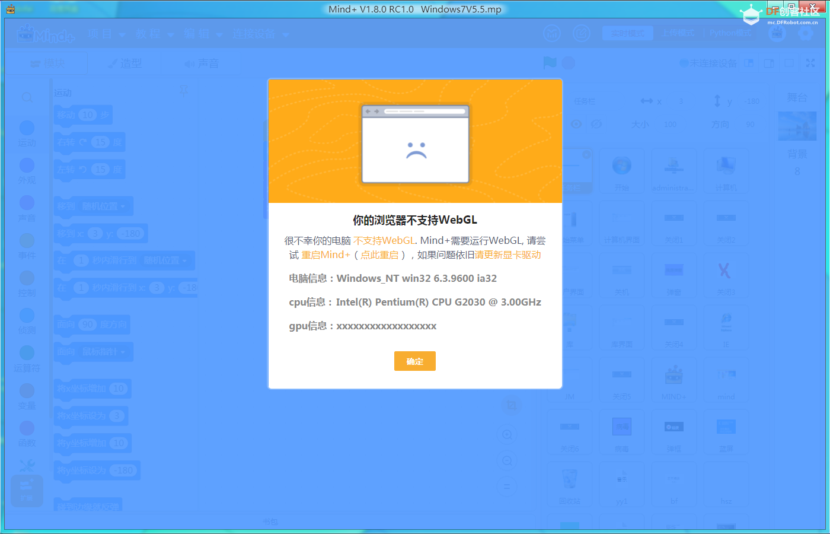Click the 方向 direction field
The width and height of the screenshot is (830, 534).
pyautogui.click(x=751, y=125)
